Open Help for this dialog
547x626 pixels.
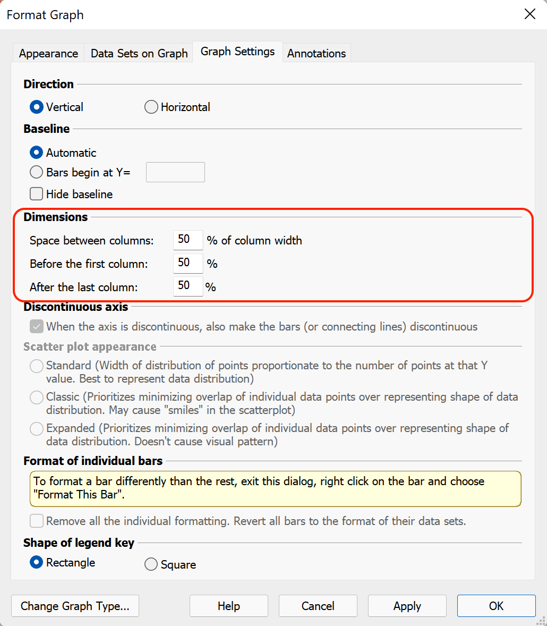(228, 606)
